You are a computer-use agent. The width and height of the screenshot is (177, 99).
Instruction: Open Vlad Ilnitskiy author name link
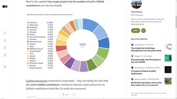coord(137,12)
